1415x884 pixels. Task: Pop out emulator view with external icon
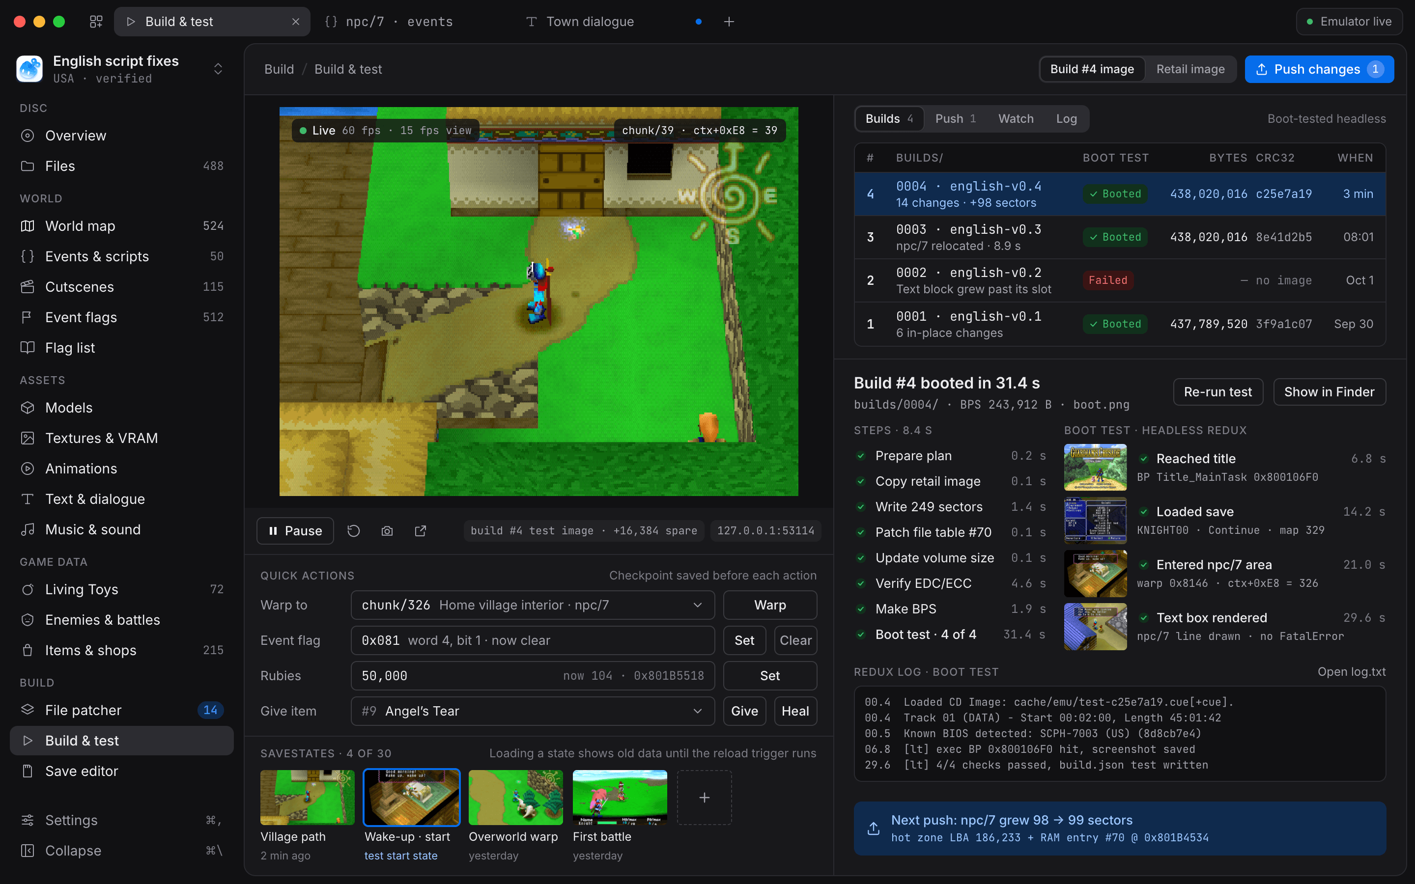421,531
